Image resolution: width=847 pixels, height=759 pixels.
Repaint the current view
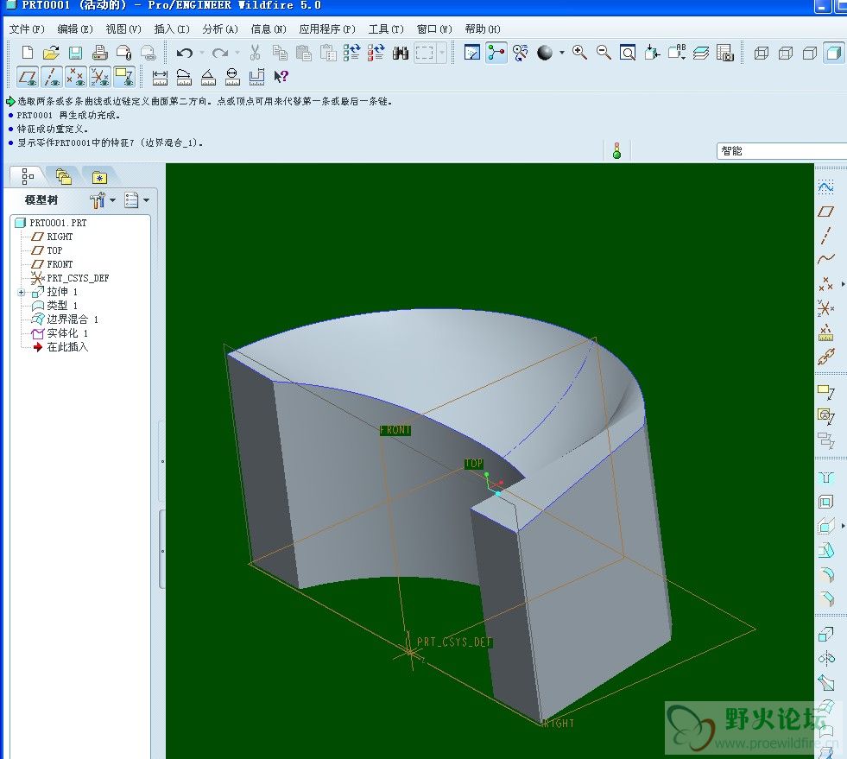point(472,53)
